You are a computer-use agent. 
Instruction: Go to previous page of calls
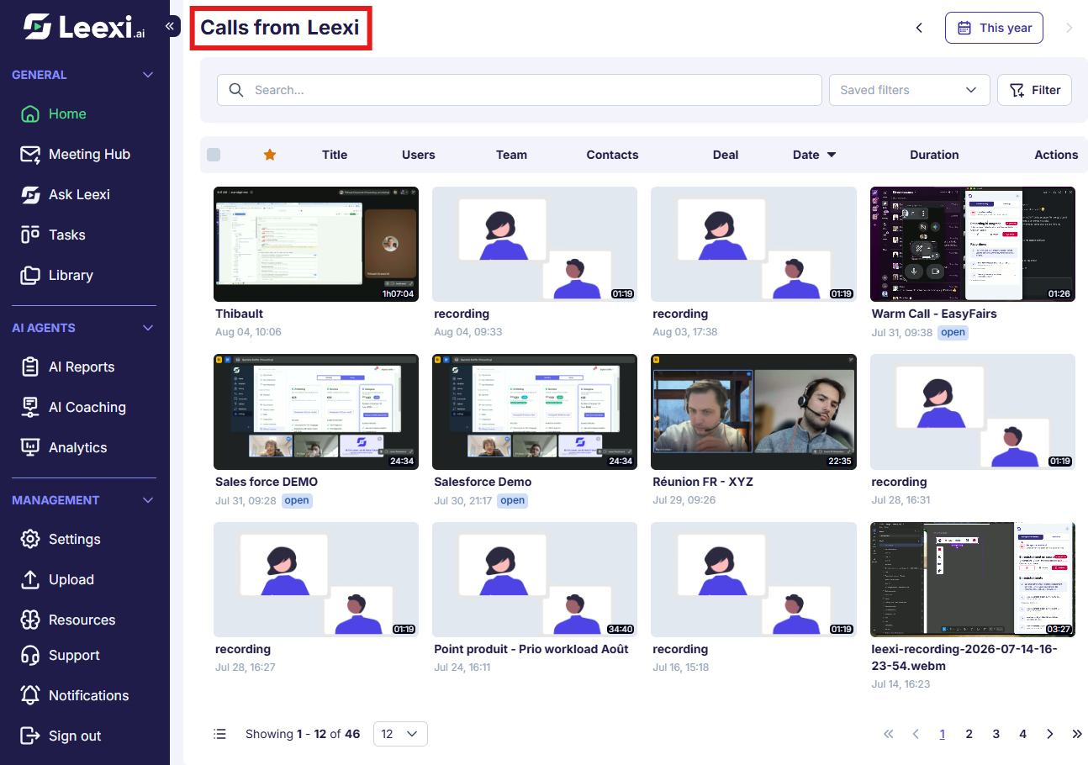point(916,734)
